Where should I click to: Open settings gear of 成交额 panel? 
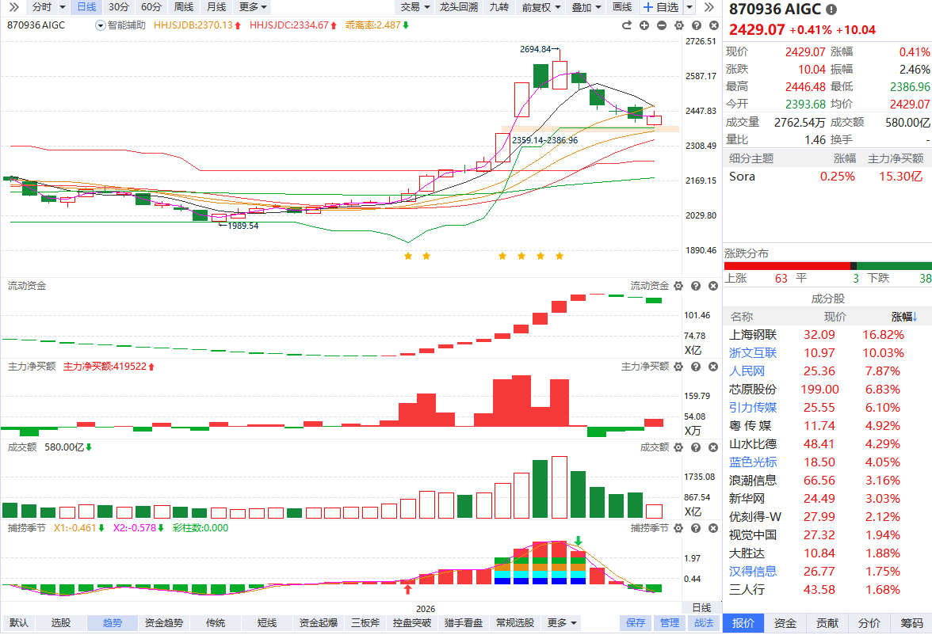(x=678, y=447)
